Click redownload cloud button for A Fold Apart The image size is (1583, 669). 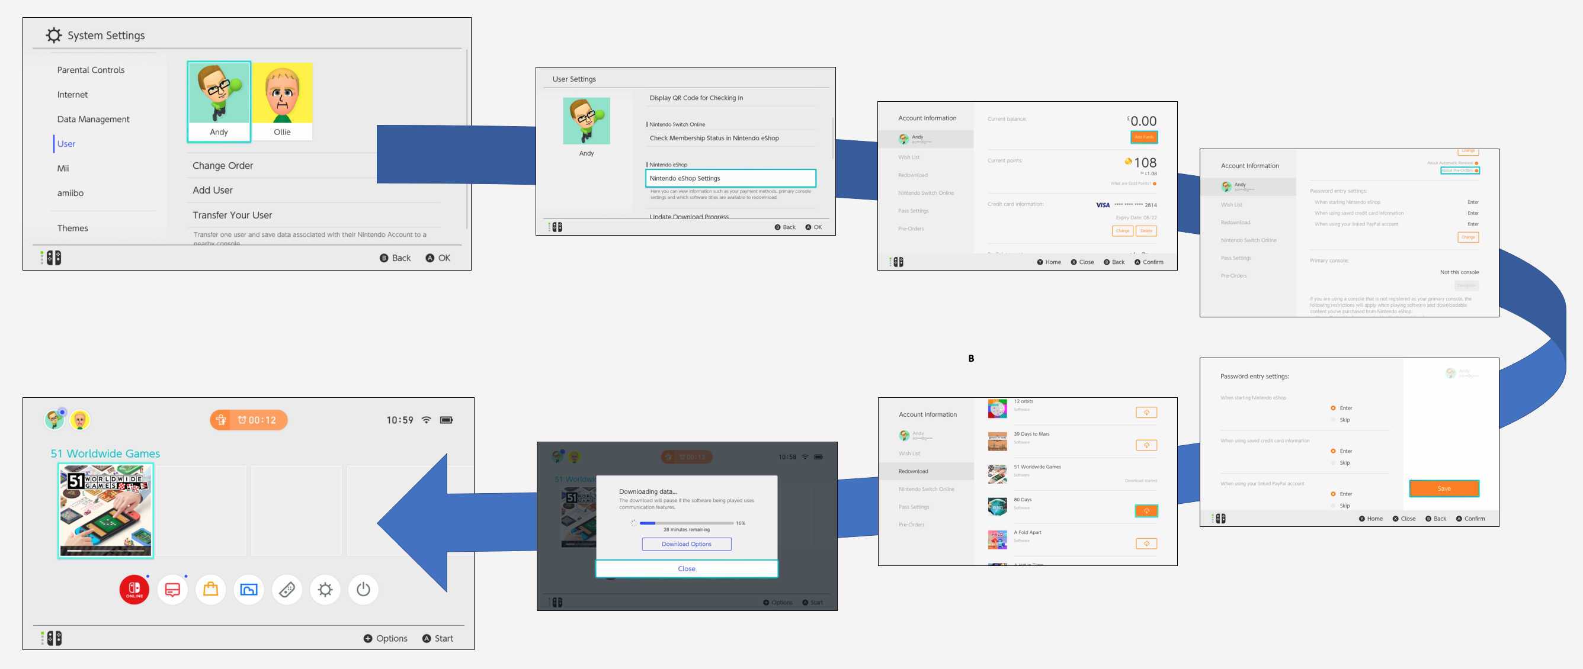(x=1146, y=543)
